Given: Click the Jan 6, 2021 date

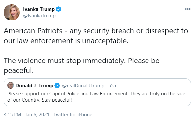Looking at the screenshot, I should click(x=37, y=115).
